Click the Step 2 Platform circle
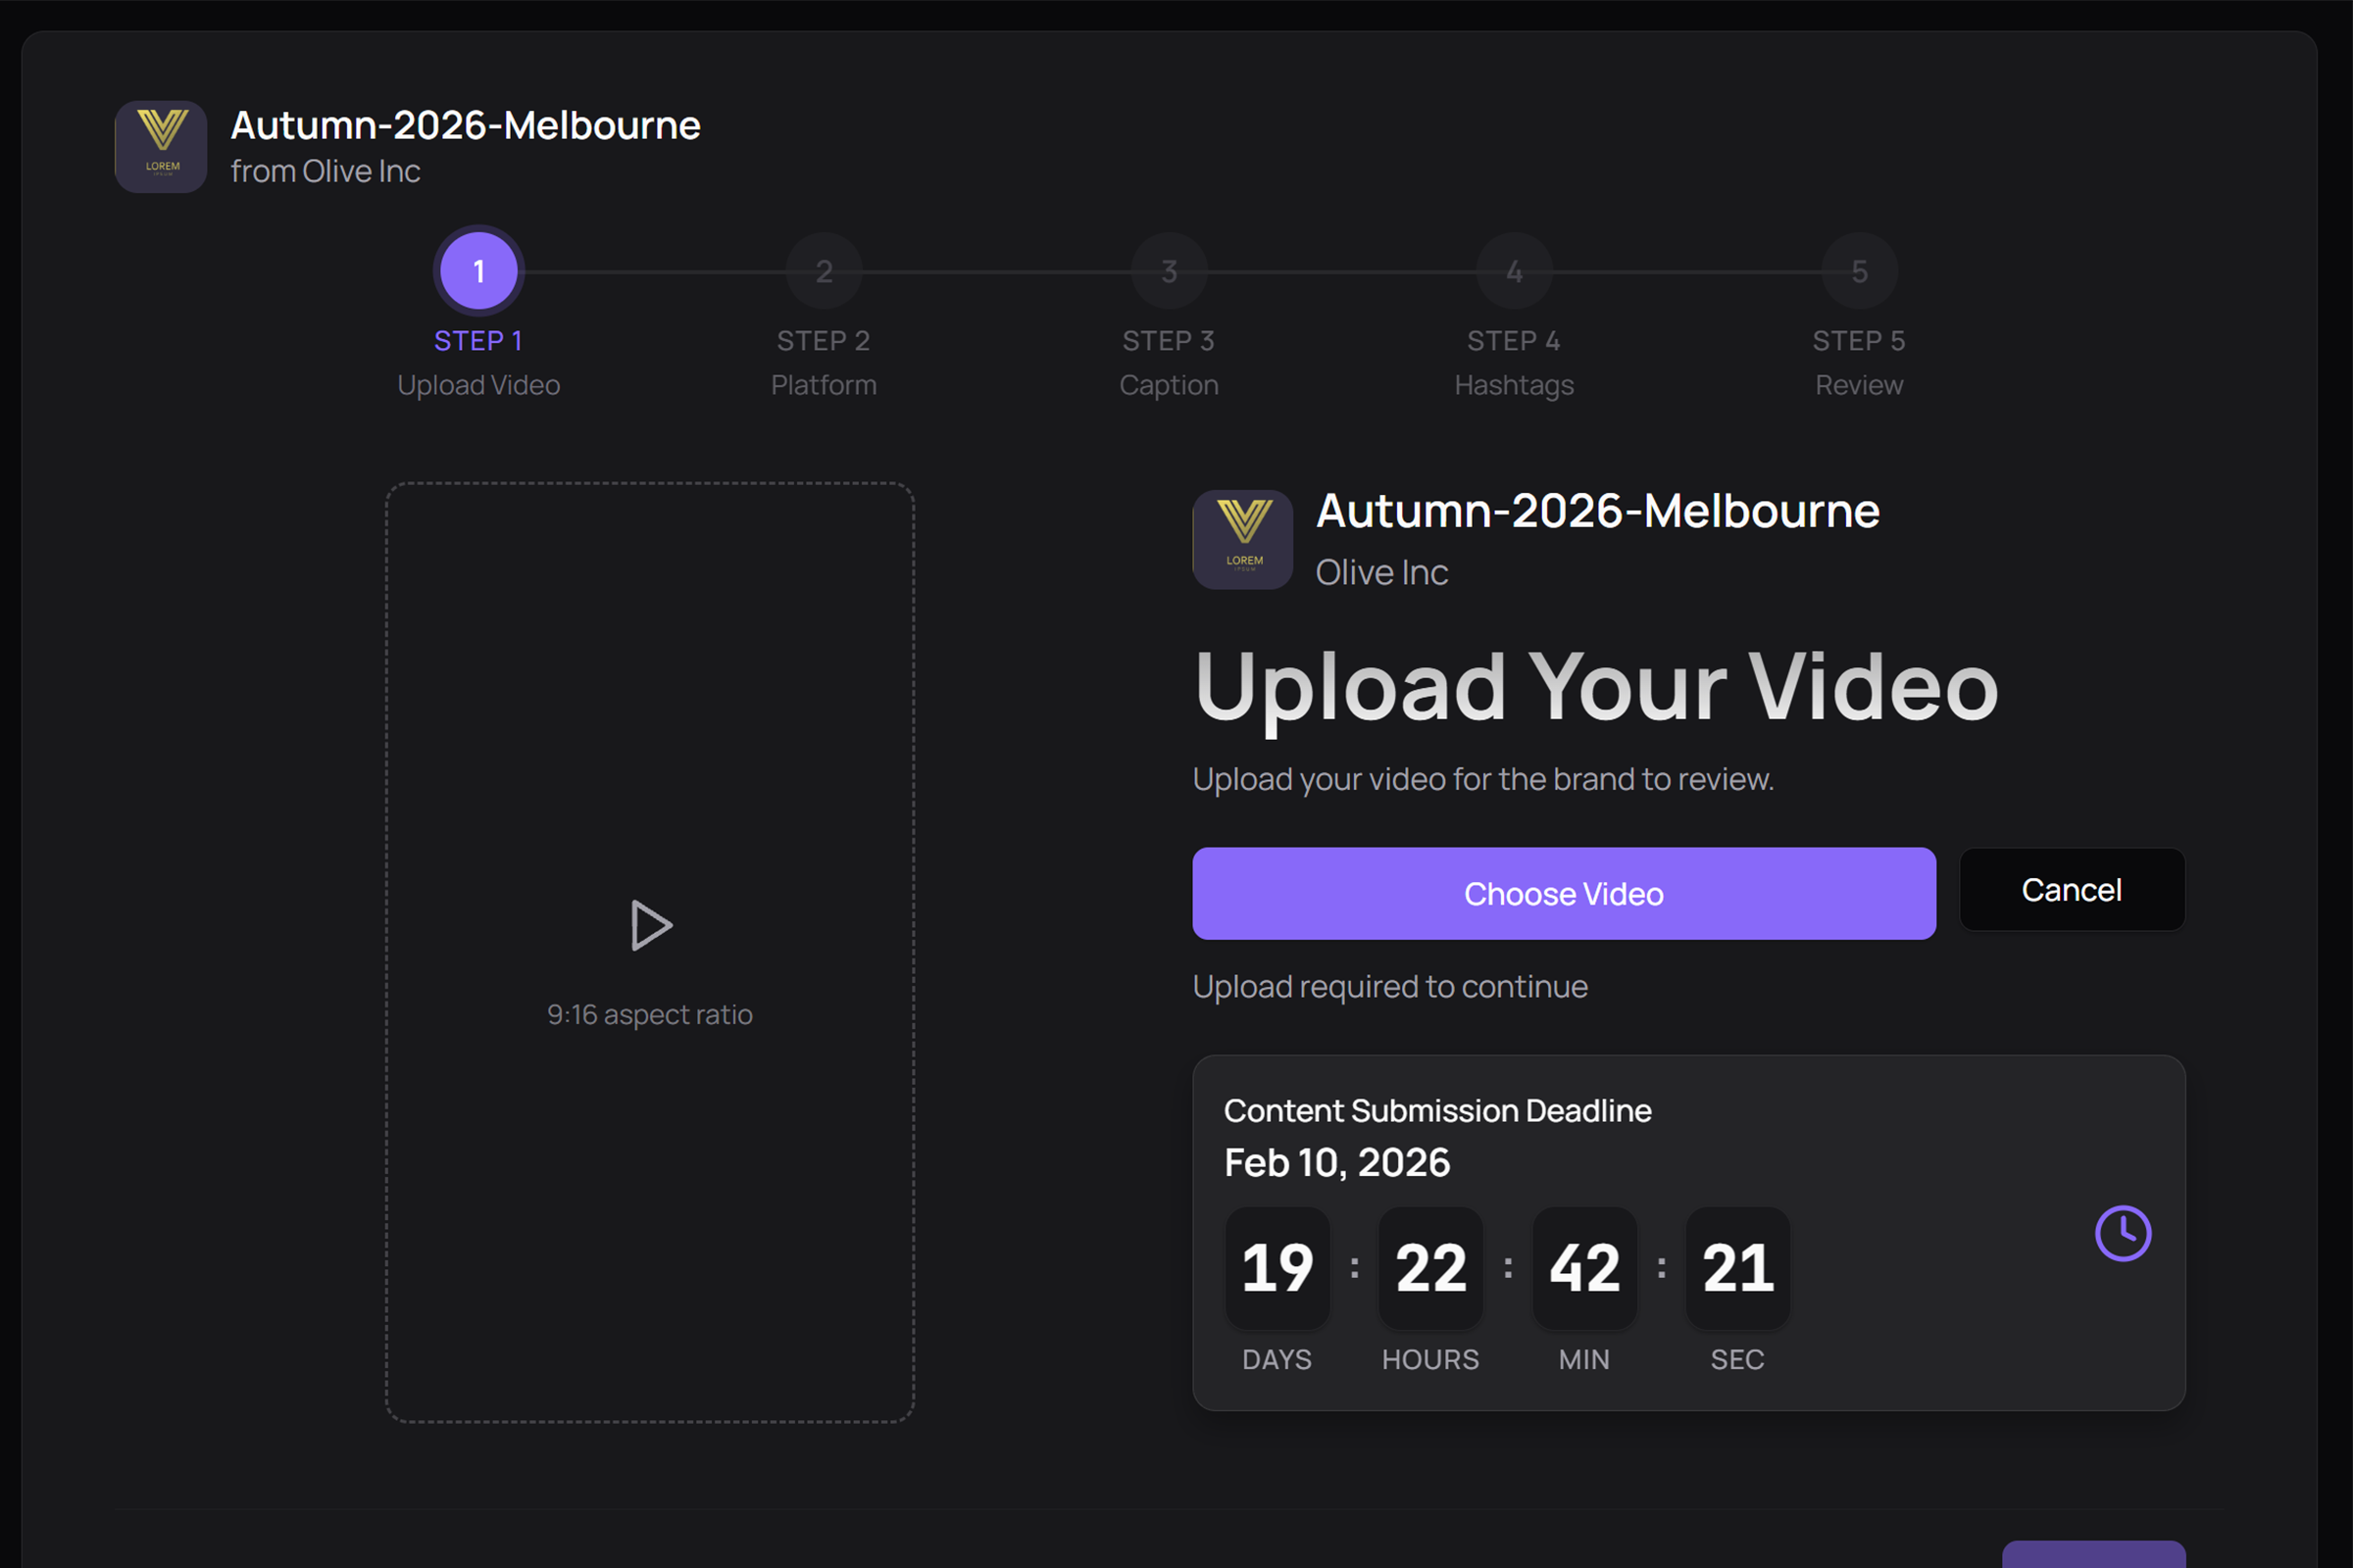The image size is (2353, 1568). coord(824,270)
